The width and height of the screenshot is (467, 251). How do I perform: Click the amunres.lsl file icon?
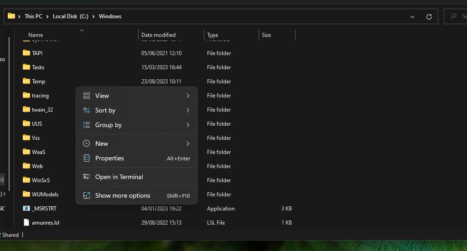[x=26, y=223]
